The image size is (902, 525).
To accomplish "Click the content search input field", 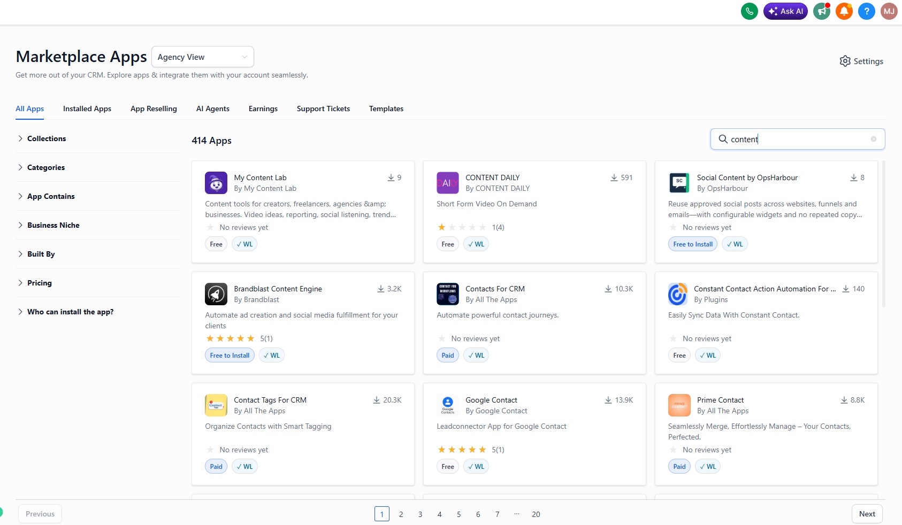I will pyautogui.click(x=798, y=139).
